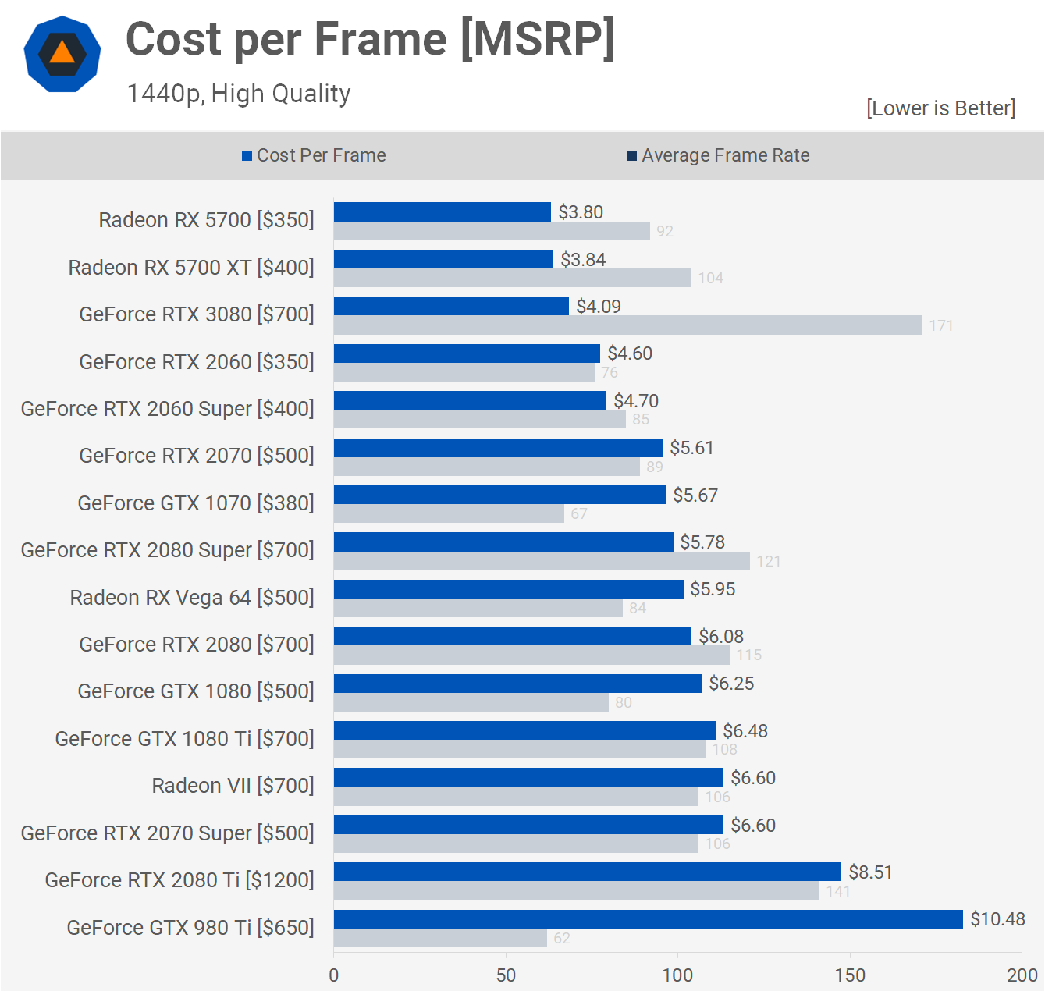Click the TechSpot polygon logo icon

pyautogui.click(x=62, y=54)
